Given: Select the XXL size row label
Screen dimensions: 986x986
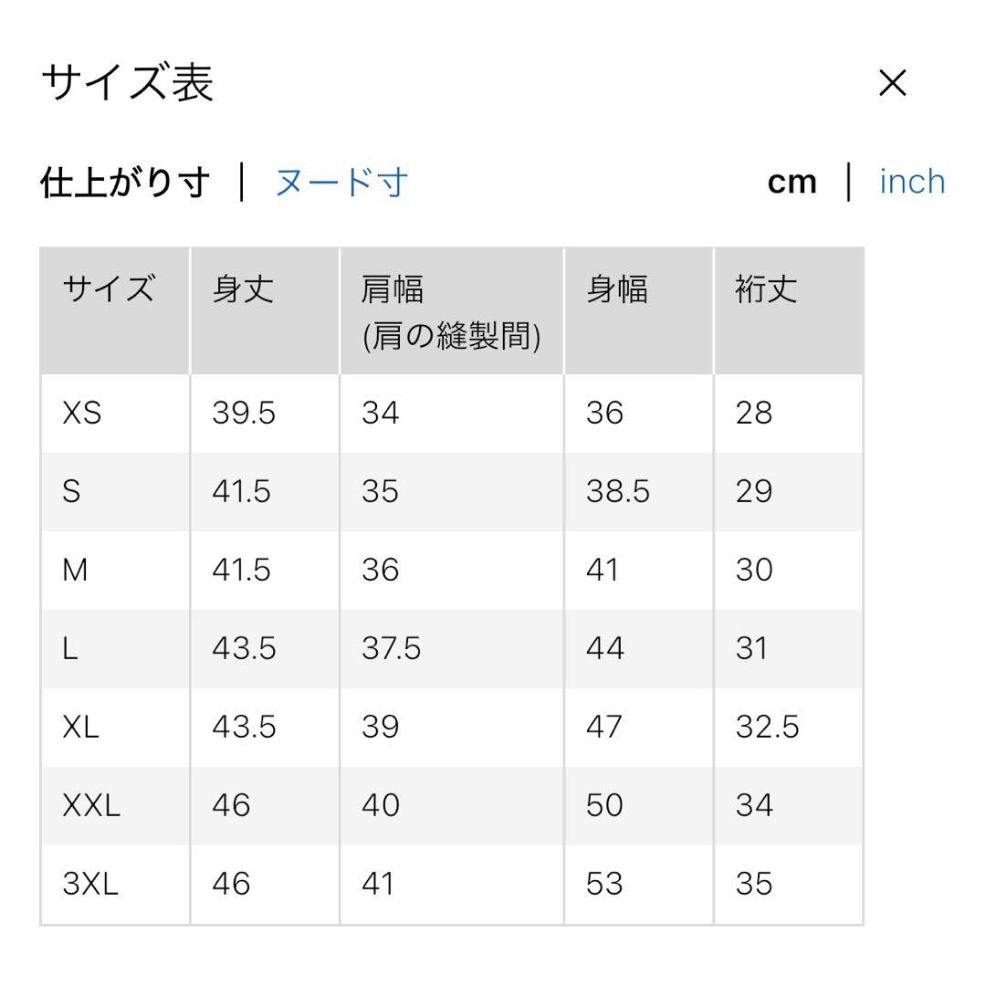Looking at the screenshot, I should point(91,805).
